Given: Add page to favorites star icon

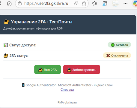Looking at the screenshot, I should [84, 4].
